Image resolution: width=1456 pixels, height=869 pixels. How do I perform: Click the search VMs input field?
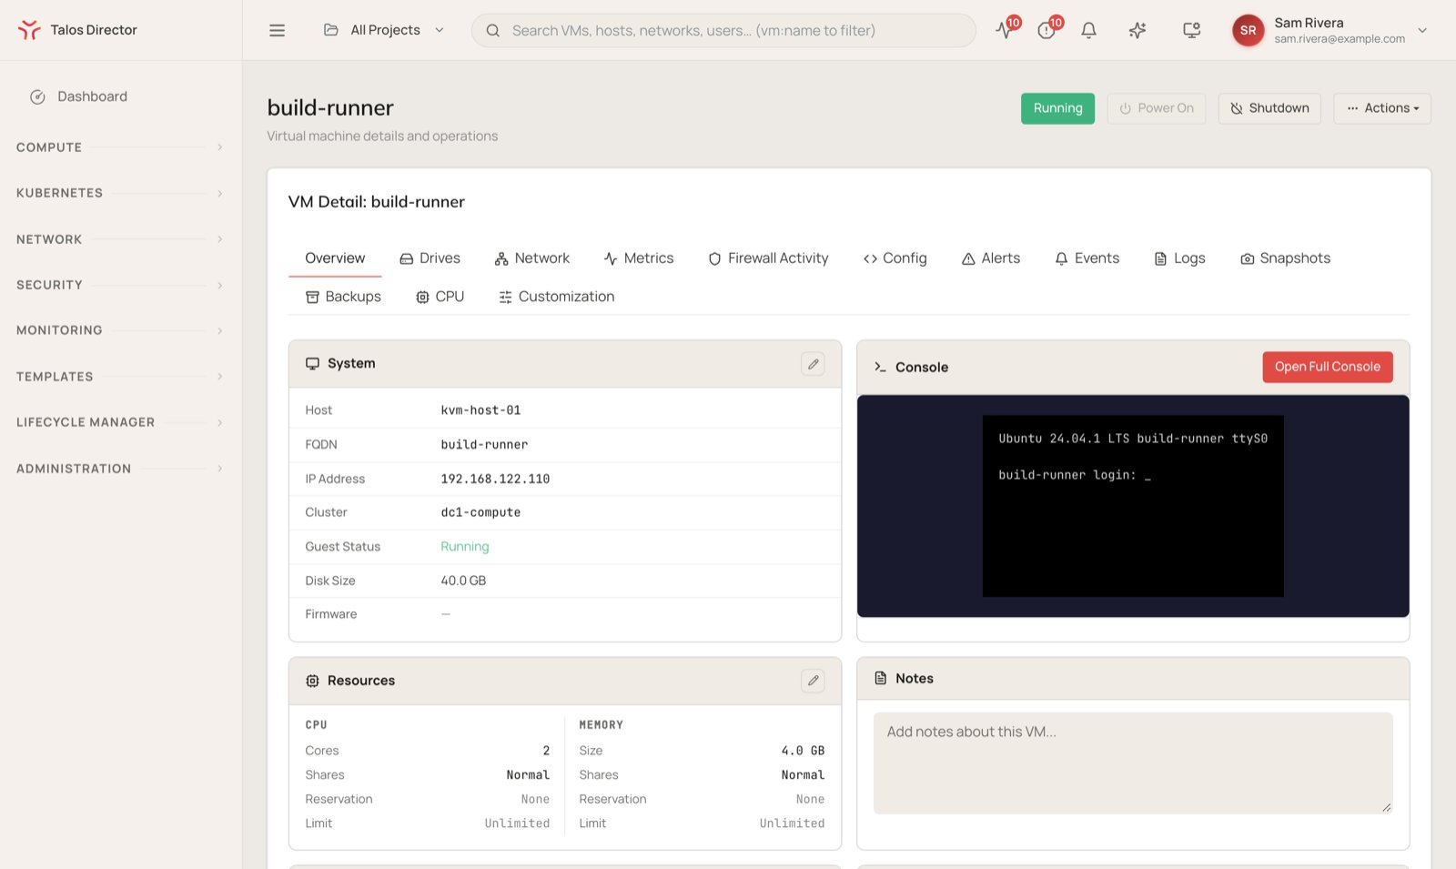click(x=723, y=30)
